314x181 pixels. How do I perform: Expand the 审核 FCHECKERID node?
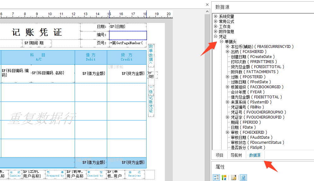pyautogui.click(x=228, y=132)
